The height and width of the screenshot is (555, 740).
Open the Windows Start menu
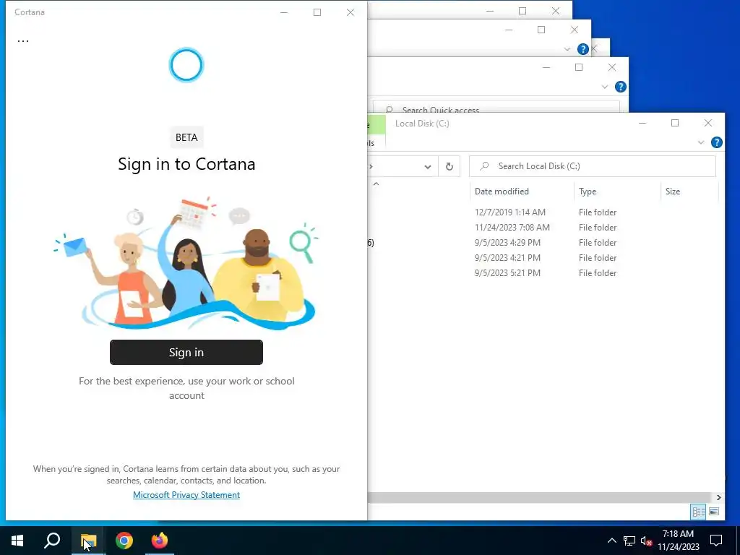17,541
